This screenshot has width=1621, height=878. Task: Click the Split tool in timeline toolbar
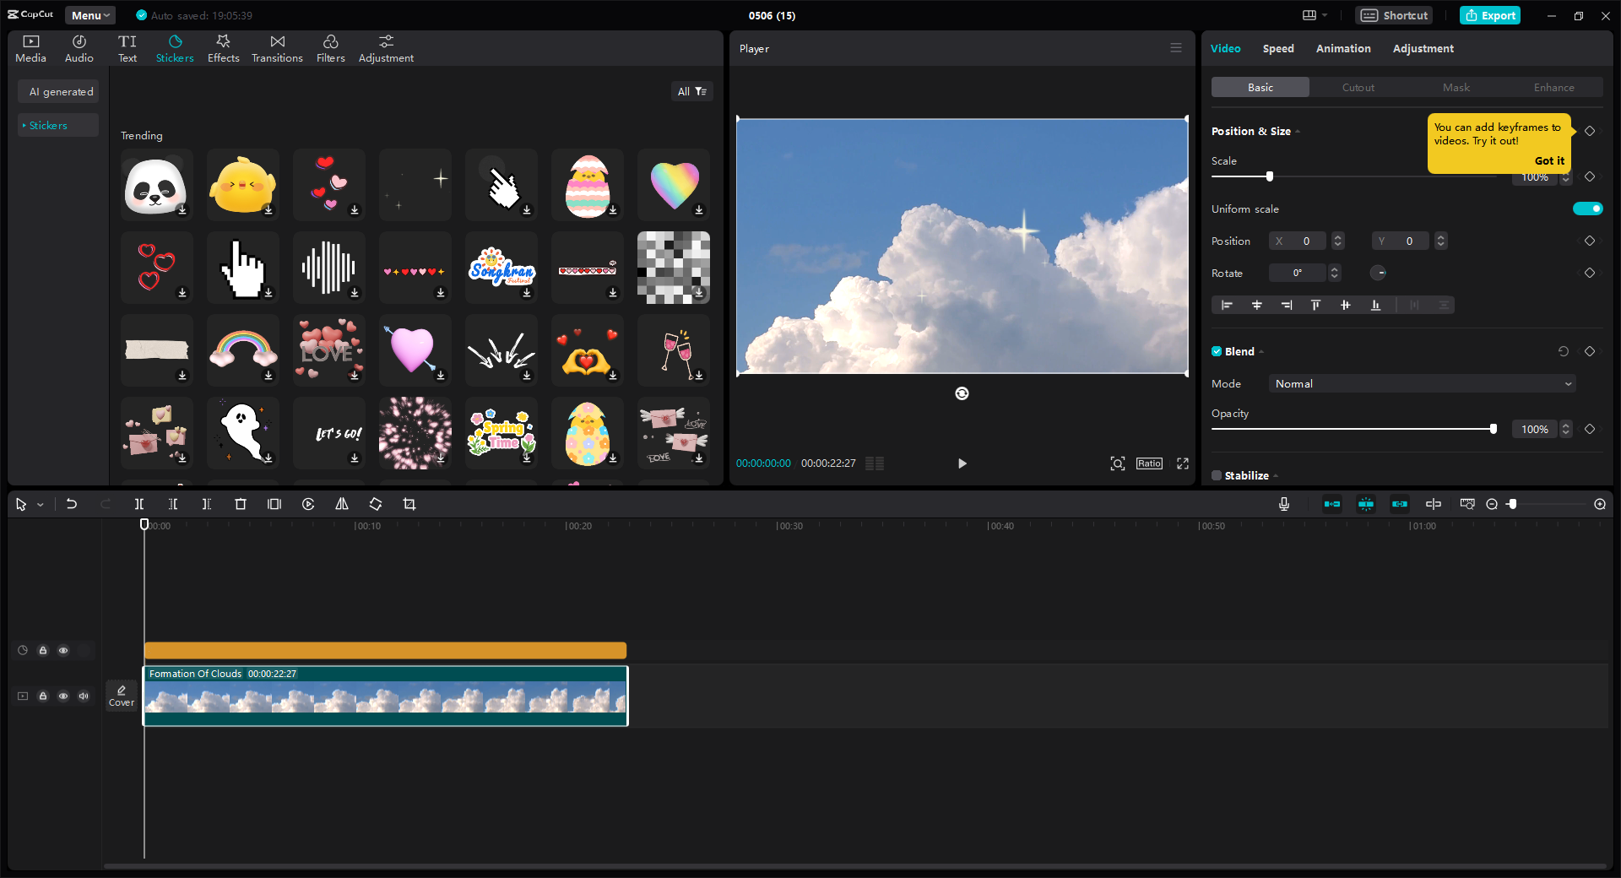pos(139,504)
